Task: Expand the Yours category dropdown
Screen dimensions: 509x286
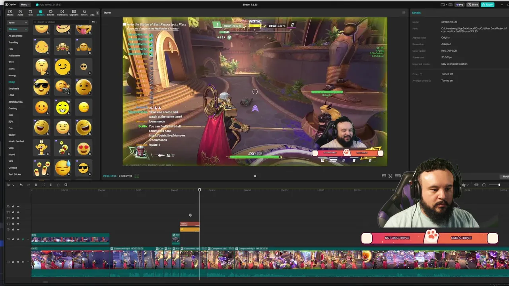Action: click(17, 23)
